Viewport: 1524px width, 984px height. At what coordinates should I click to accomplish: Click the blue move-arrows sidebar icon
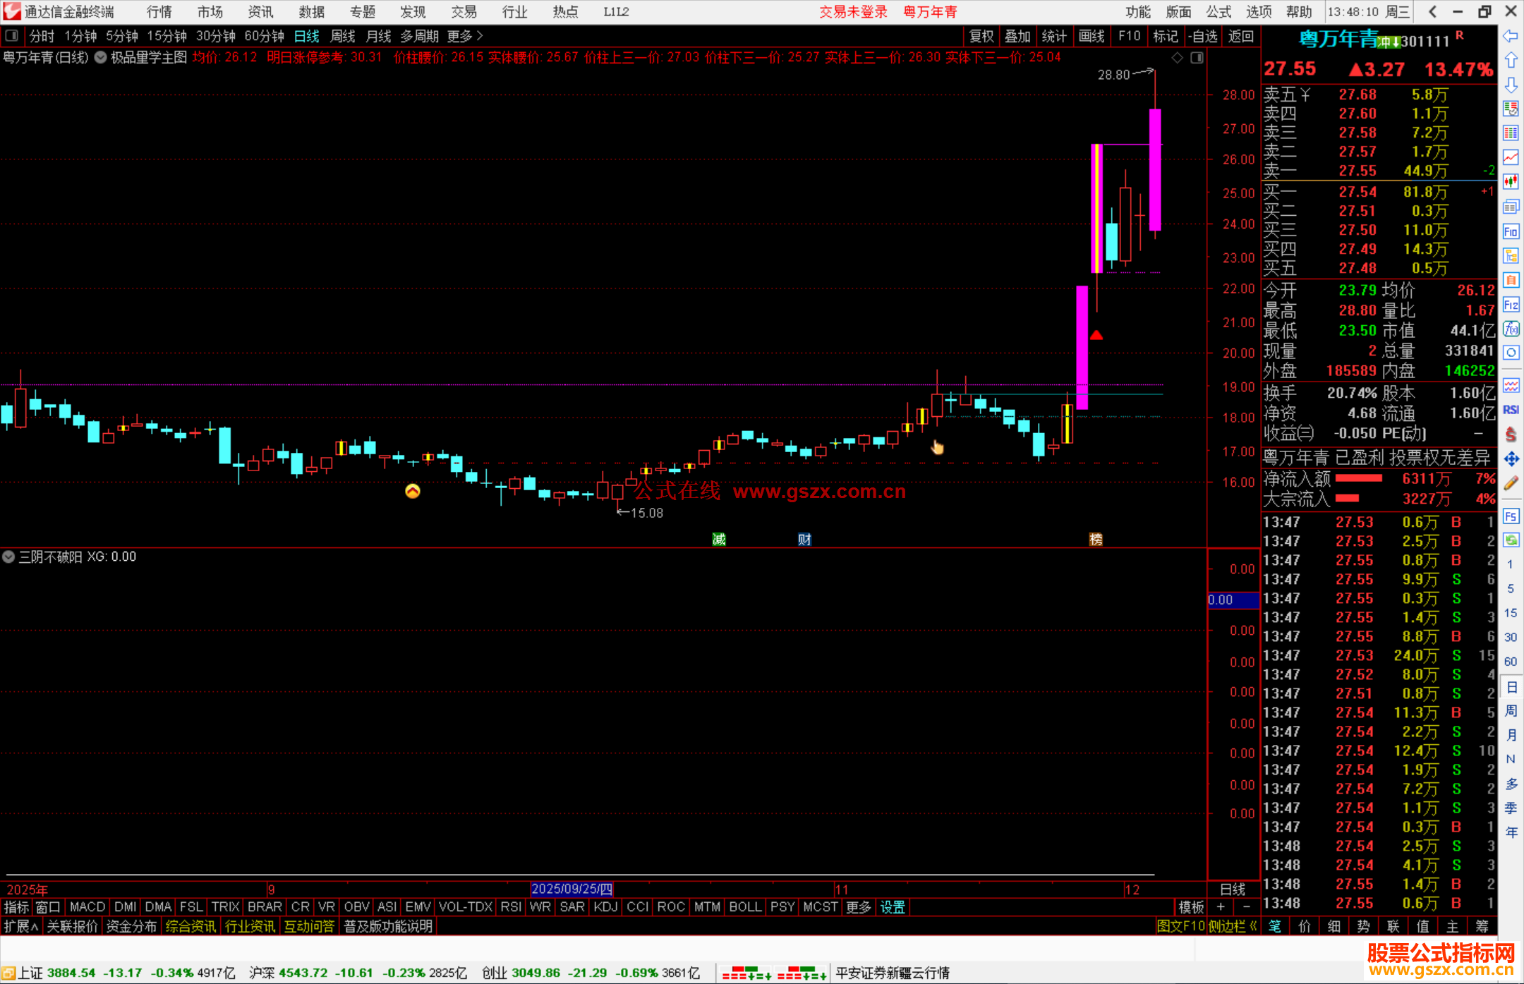[x=1511, y=459]
